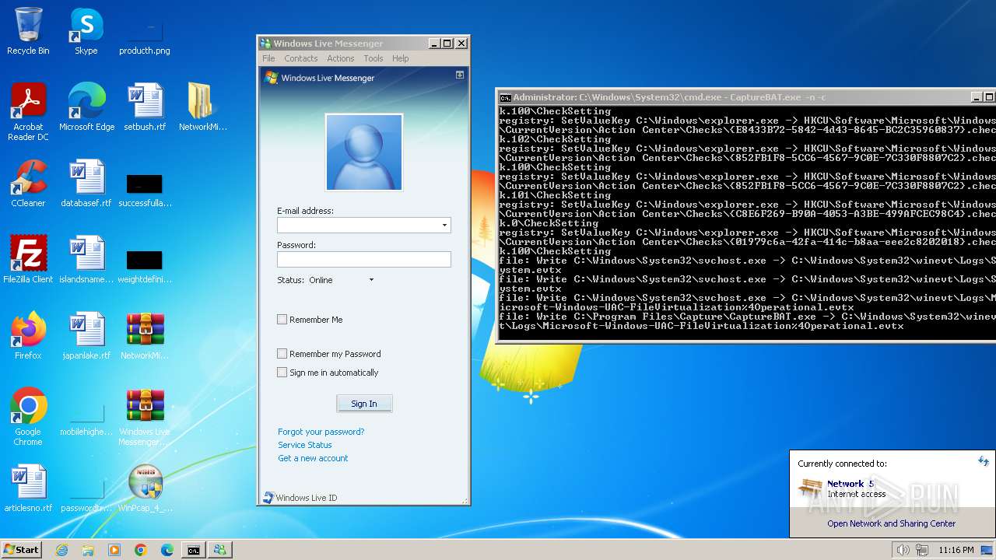Open the Google Chrome desktop shortcut
This screenshot has width=996, height=560.
pyautogui.click(x=28, y=417)
